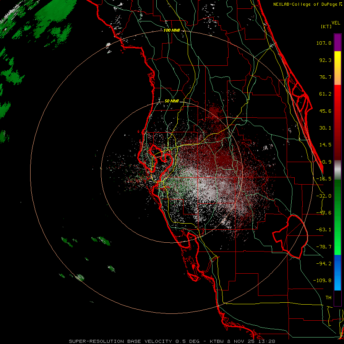Click the 100 NMI range ring label

click(172, 30)
